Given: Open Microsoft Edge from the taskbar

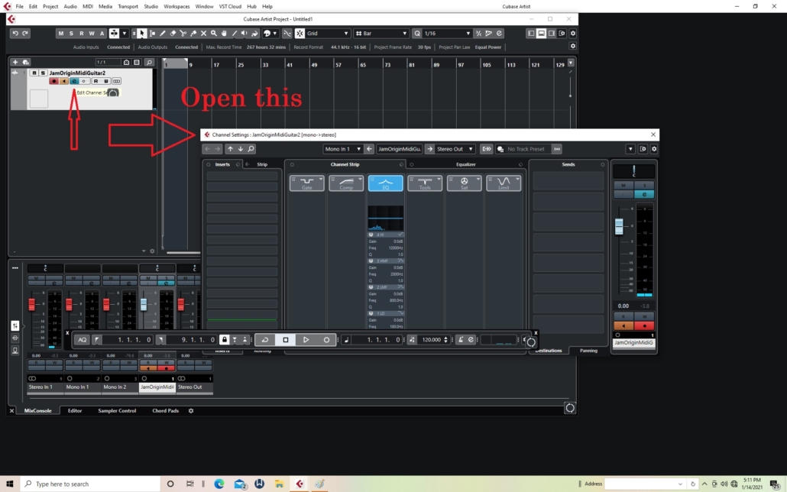Looking at the screenshot, I should pyautogui.click(x=219, y=484).
